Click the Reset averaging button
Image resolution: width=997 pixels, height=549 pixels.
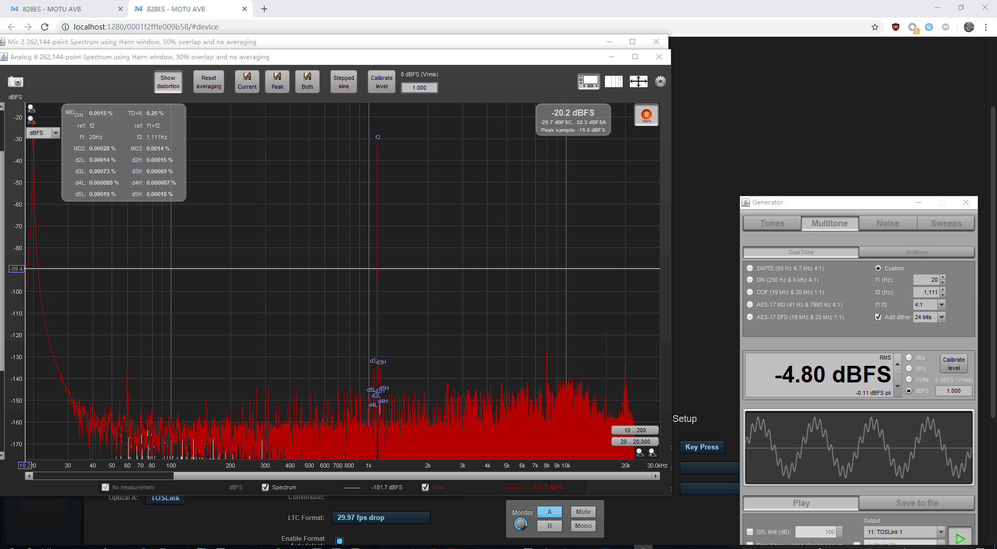(209, 82)
